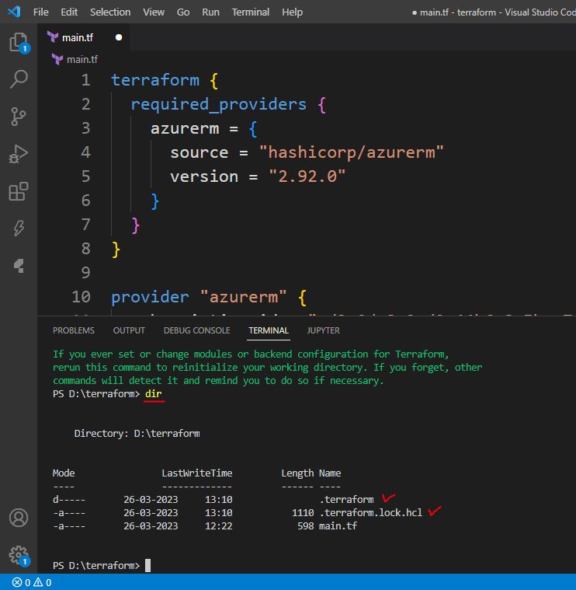Screen dimensions: 576x590
Task: Click the unsaved dot on main.tf tab
Action: (x=119, y=37)
